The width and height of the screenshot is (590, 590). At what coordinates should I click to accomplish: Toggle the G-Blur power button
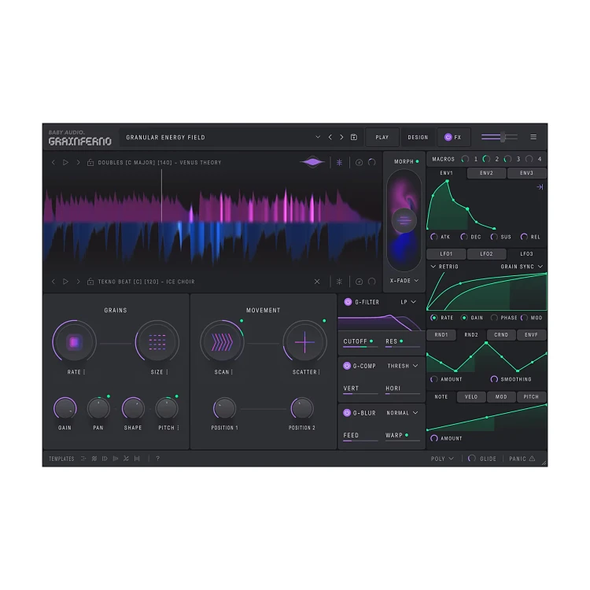(347, 413)
